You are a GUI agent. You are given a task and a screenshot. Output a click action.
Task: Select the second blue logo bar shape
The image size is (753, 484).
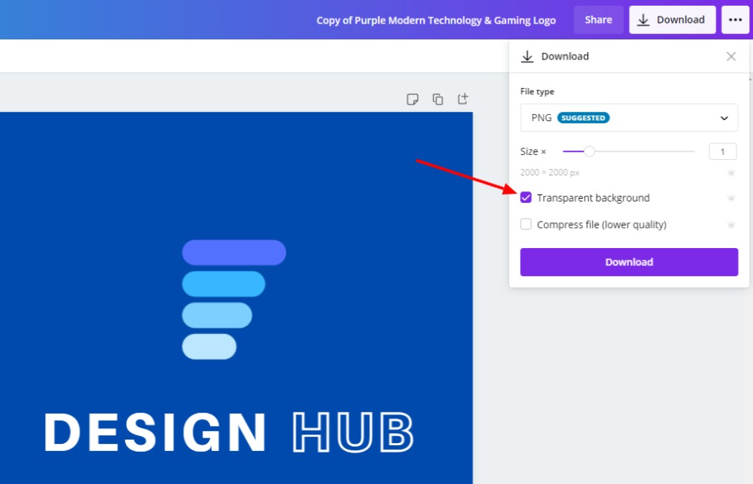(223, 284)
